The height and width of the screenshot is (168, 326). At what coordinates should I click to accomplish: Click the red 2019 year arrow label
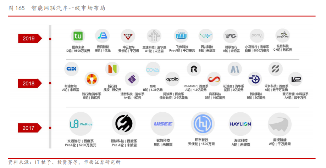point(30,38)
